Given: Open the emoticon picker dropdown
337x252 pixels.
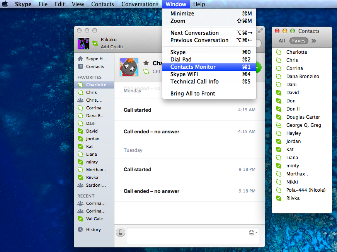Looking at the screenshot, I should pyautogui.click(x=253, y=232).
